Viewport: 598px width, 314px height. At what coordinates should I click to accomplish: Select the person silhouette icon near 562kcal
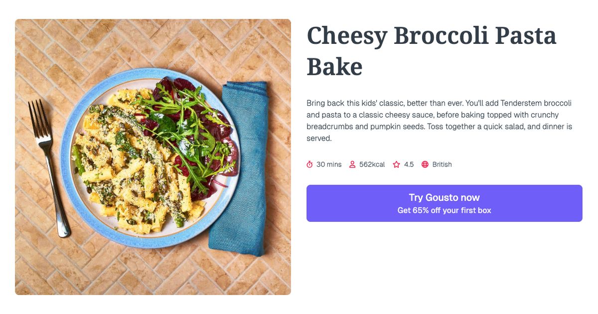tap(352, 164)
